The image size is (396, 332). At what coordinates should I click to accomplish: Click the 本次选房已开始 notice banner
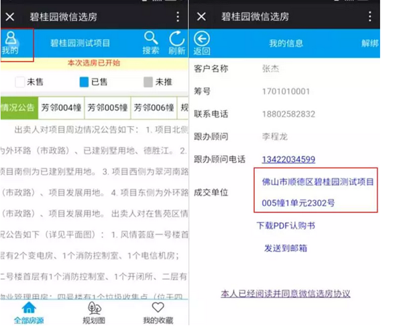click(x=94, y=63)
